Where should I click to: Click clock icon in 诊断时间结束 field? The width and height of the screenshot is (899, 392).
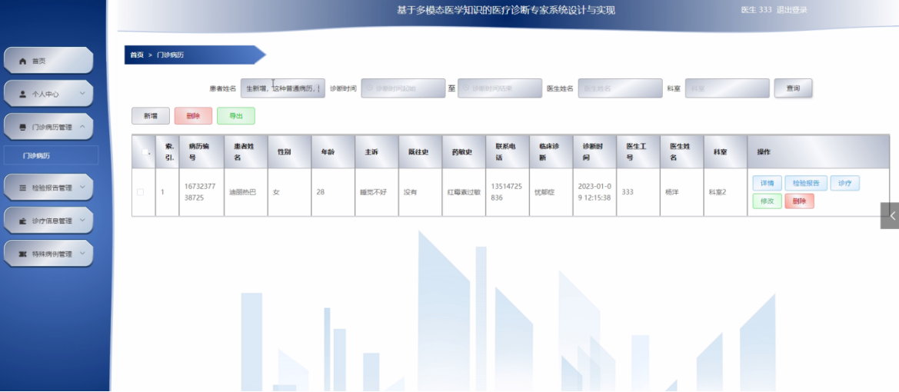pos(467,88)
